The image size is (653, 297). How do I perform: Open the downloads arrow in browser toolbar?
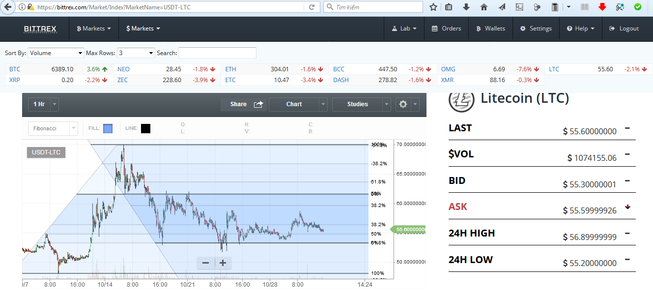(x=466, y=7)
